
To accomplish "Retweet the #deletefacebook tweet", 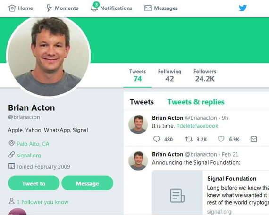I will 189,139.
